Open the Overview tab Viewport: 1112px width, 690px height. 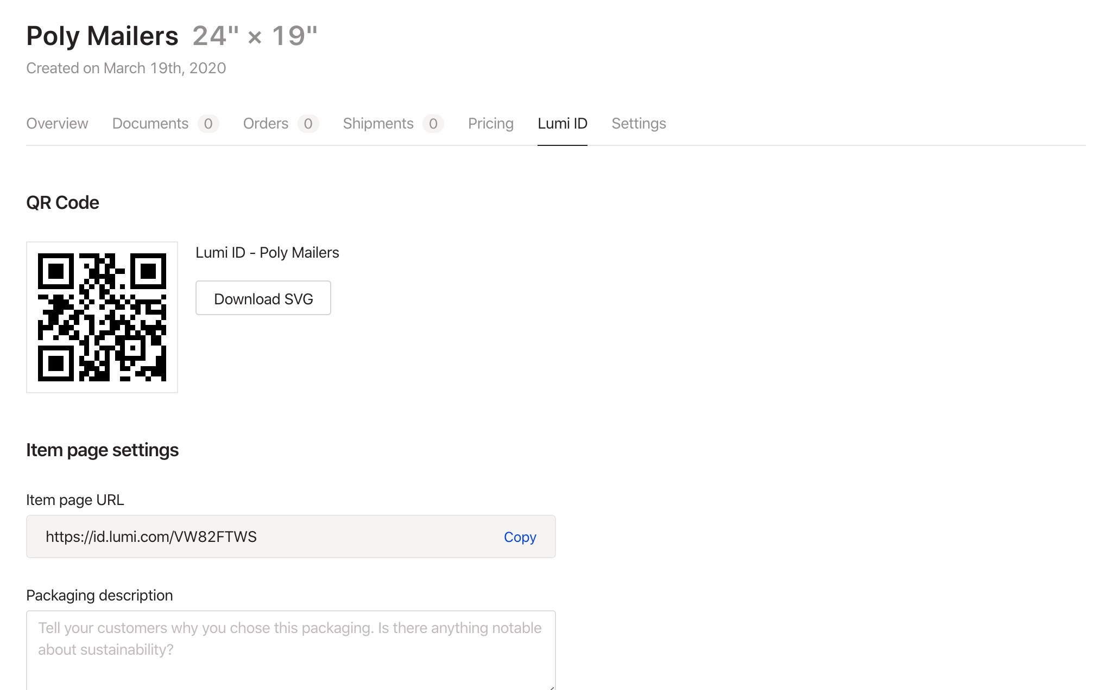click(x=57, y=124)
